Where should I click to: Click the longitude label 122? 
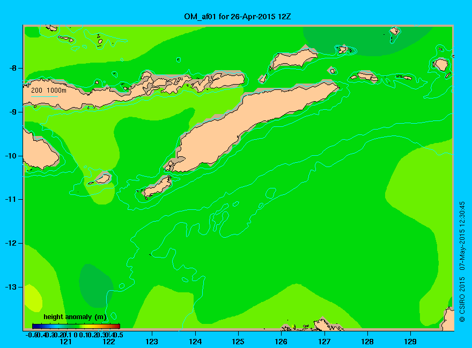109,342
